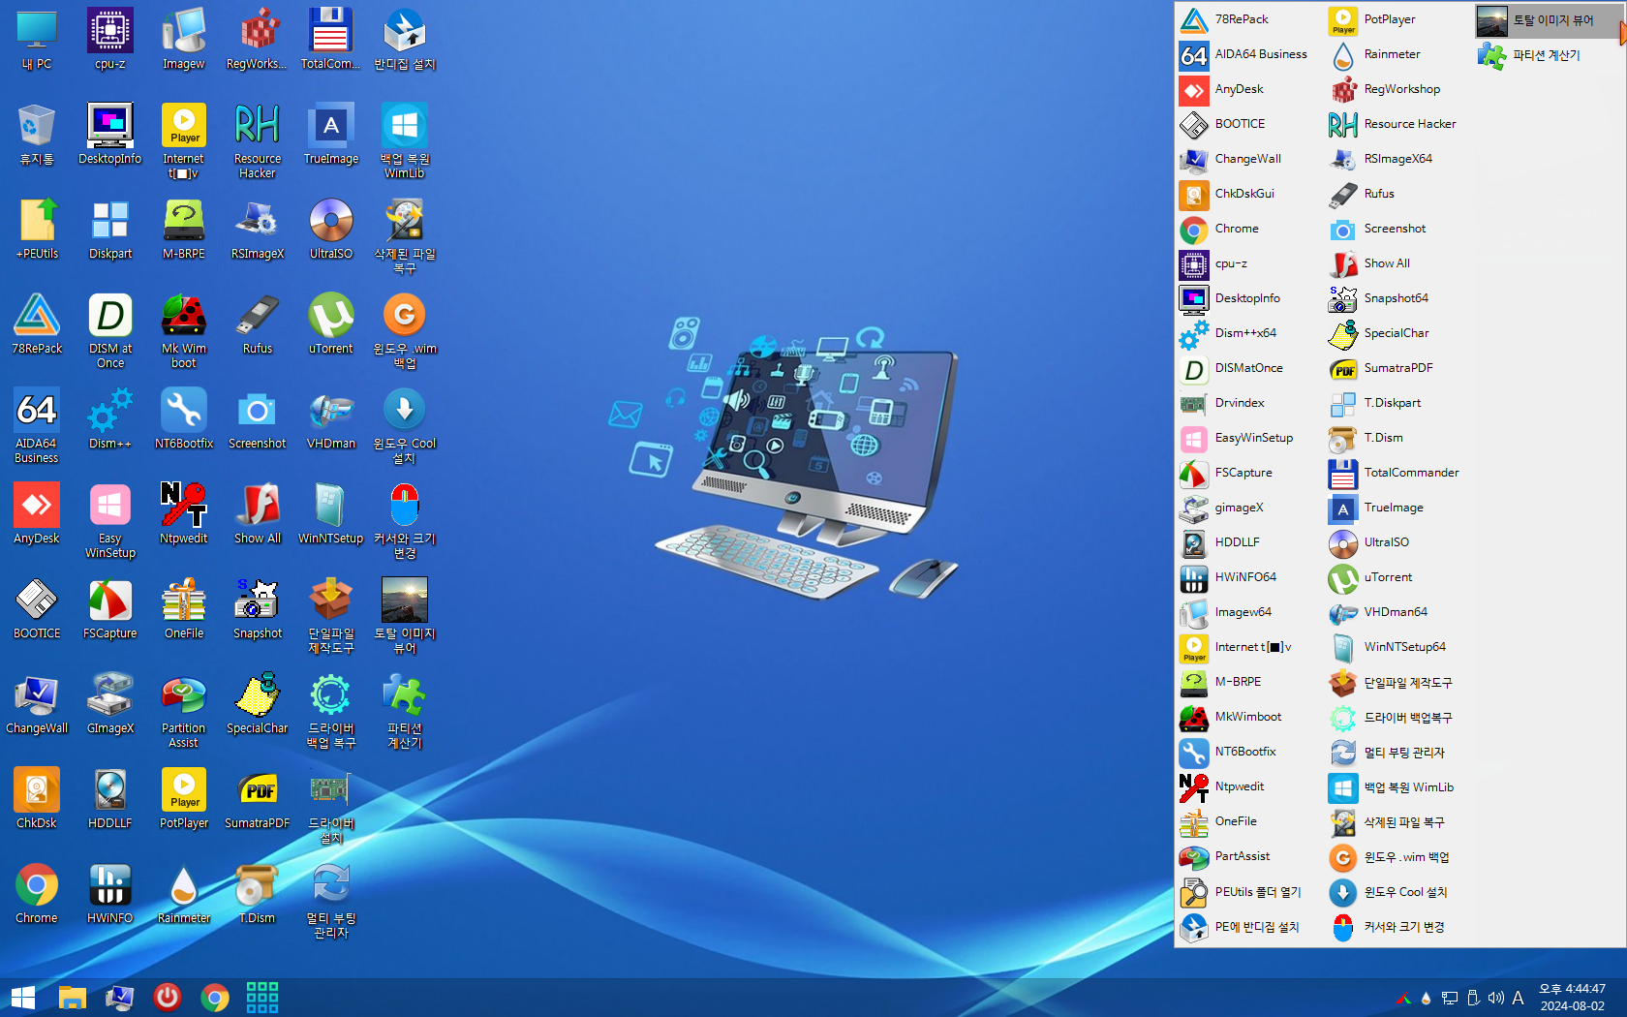The width and height of the screenshot is (1627, 1017).
Task: Open Ntpwedit desktop shortcut
Action: (183, 514)
